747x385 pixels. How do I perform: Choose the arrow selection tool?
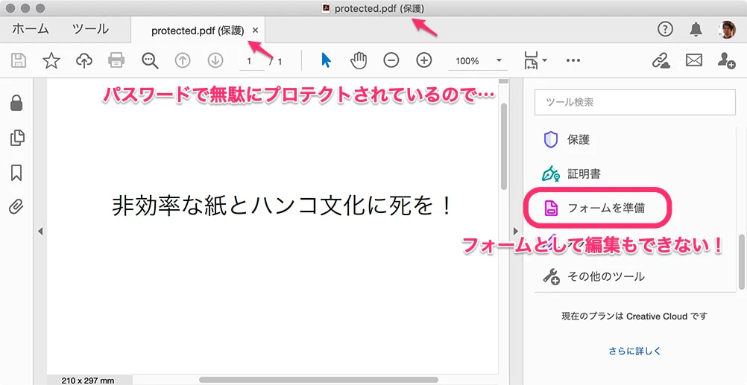[326, 60]
